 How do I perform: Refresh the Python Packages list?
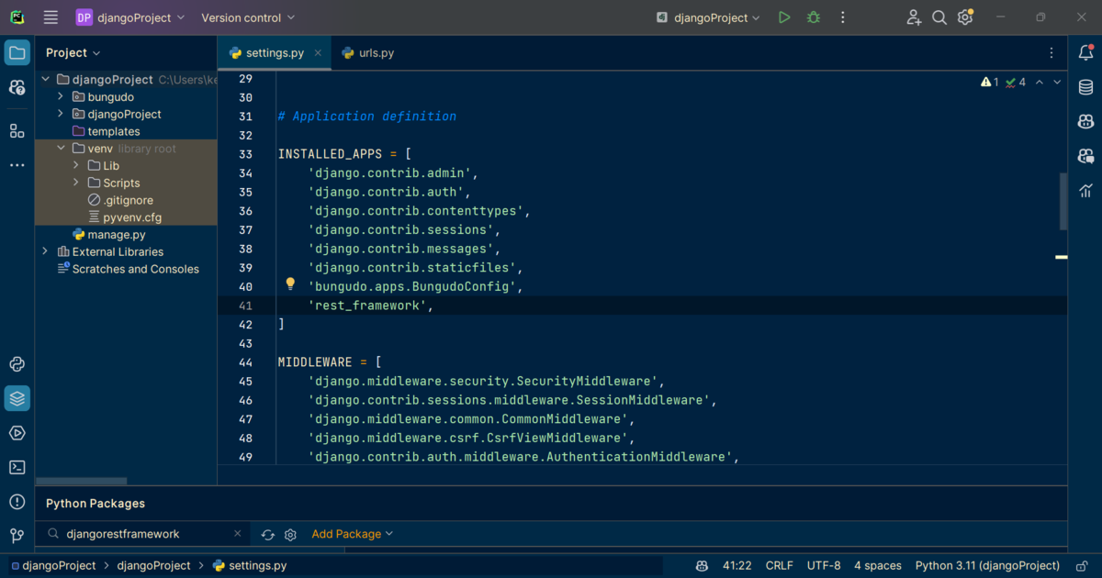(x=268, y=534)
